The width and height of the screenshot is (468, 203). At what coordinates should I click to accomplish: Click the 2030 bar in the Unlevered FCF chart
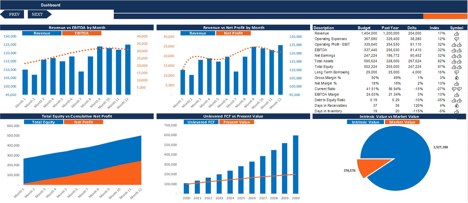pyautogui.click(x=296, y=164)
